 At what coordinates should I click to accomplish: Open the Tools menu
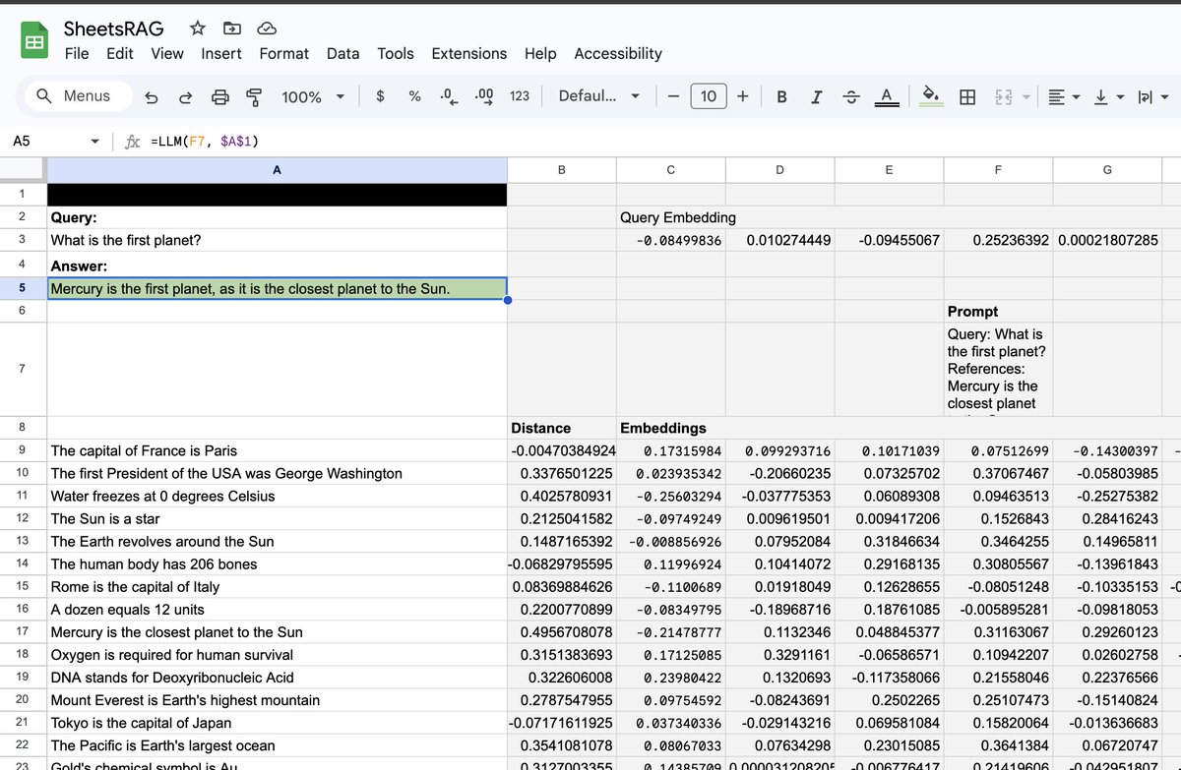point(396,54)
